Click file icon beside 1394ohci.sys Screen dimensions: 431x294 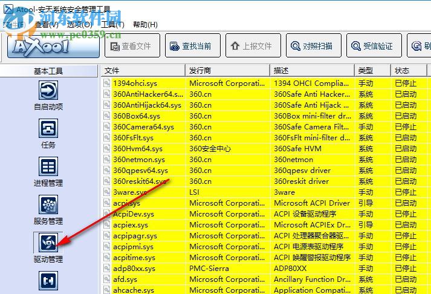[x=107, y=83]
